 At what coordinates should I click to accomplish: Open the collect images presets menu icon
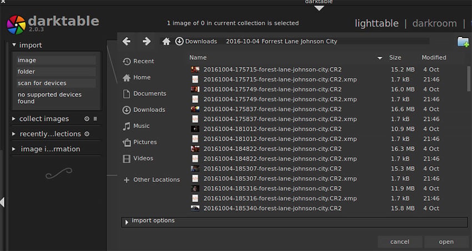95,119
